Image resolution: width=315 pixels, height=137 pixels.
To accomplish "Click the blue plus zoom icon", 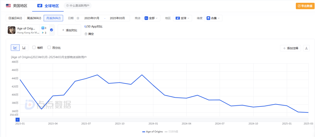I will [17, 120].
